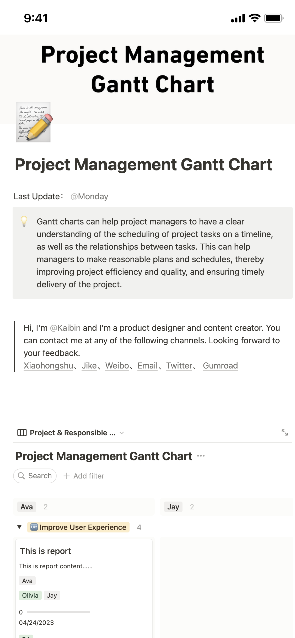Click the memo pencil page icon

pos(33,122)
